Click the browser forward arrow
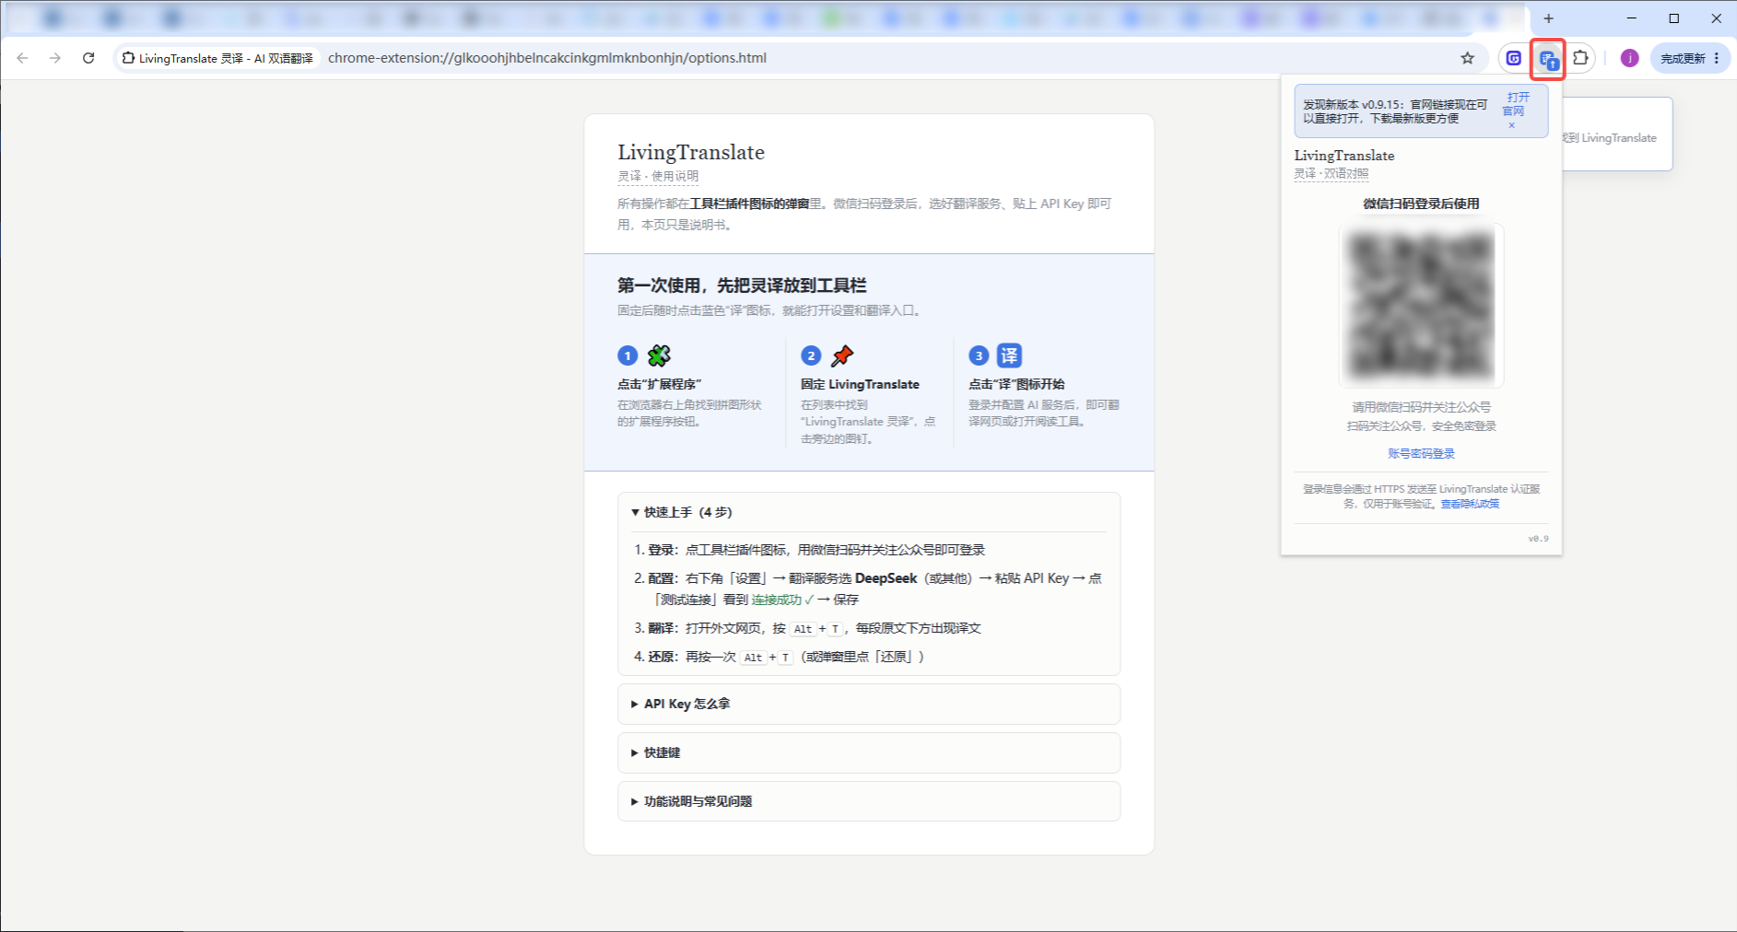Viewport: 1737px width, 932px height. pyautogui.click(x=55, y=58)
